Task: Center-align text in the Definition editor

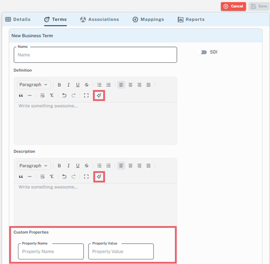Action: (130, 85)
